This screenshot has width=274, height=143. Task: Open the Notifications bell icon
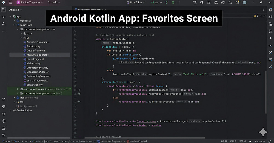(x=270, y=10)
